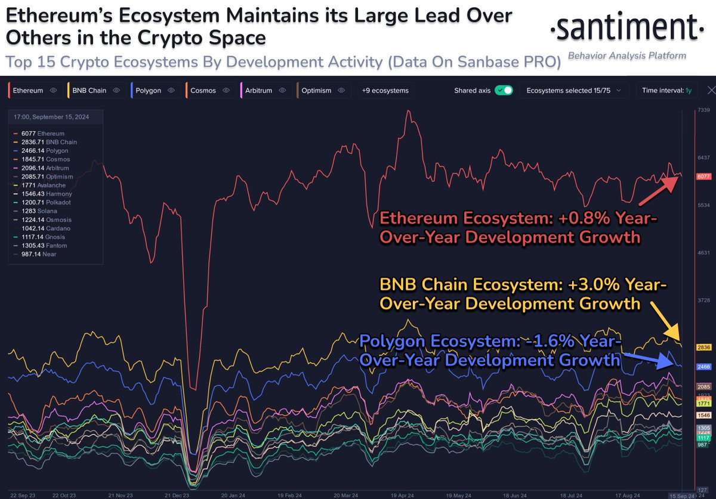Select the Ethereum ecosystem chip
Image resolution: width=716 pixels, height=499 pixels.
tap(28, 90)
